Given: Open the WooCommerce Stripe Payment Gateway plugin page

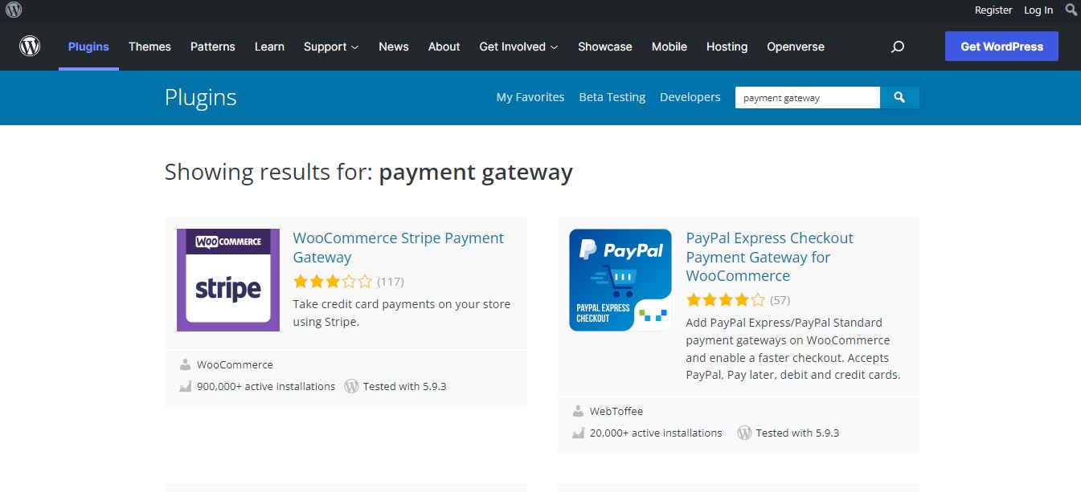Looking at the screenshot, I should pos(398,247).
